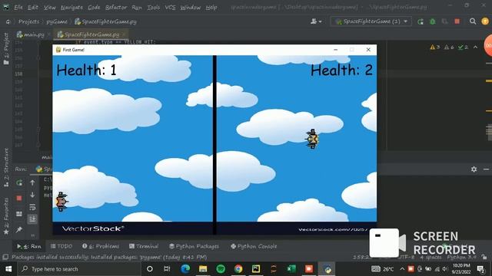This screenshot has height=276, width=492.
Task: Click the orange IDE update indicator icon
Action: tap(485, 21)
